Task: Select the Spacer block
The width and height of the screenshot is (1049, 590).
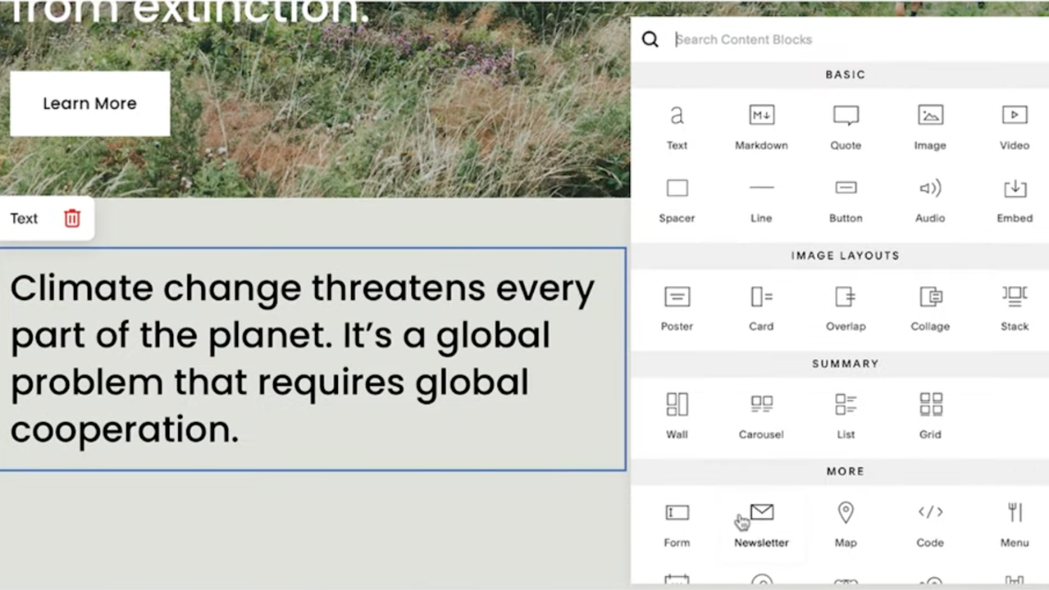Action: 677,199
